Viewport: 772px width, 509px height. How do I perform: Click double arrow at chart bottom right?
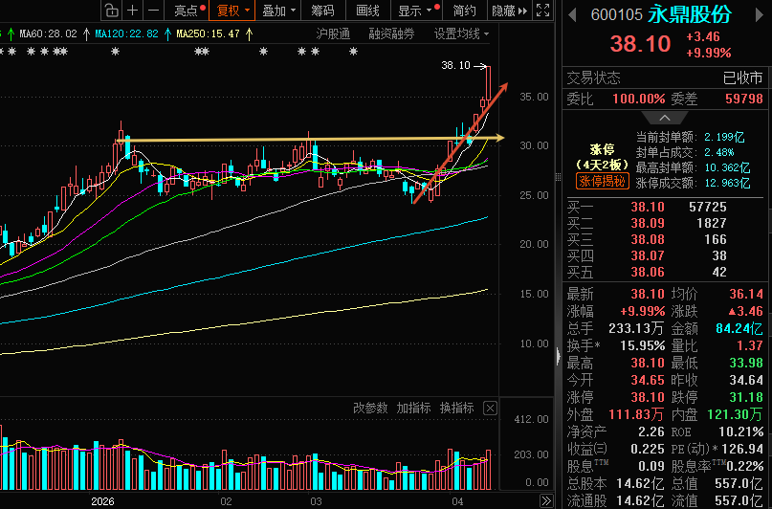pyautogui.click(x=546, y=501)
